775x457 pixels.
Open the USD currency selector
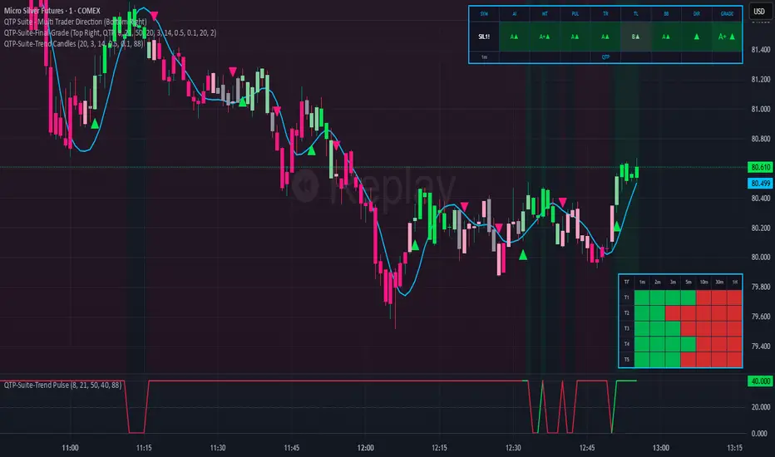click(758, 11)
